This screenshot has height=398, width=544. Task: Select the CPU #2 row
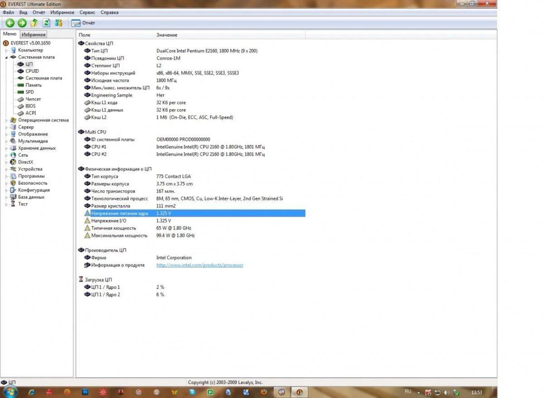click(x=194, y=154)
